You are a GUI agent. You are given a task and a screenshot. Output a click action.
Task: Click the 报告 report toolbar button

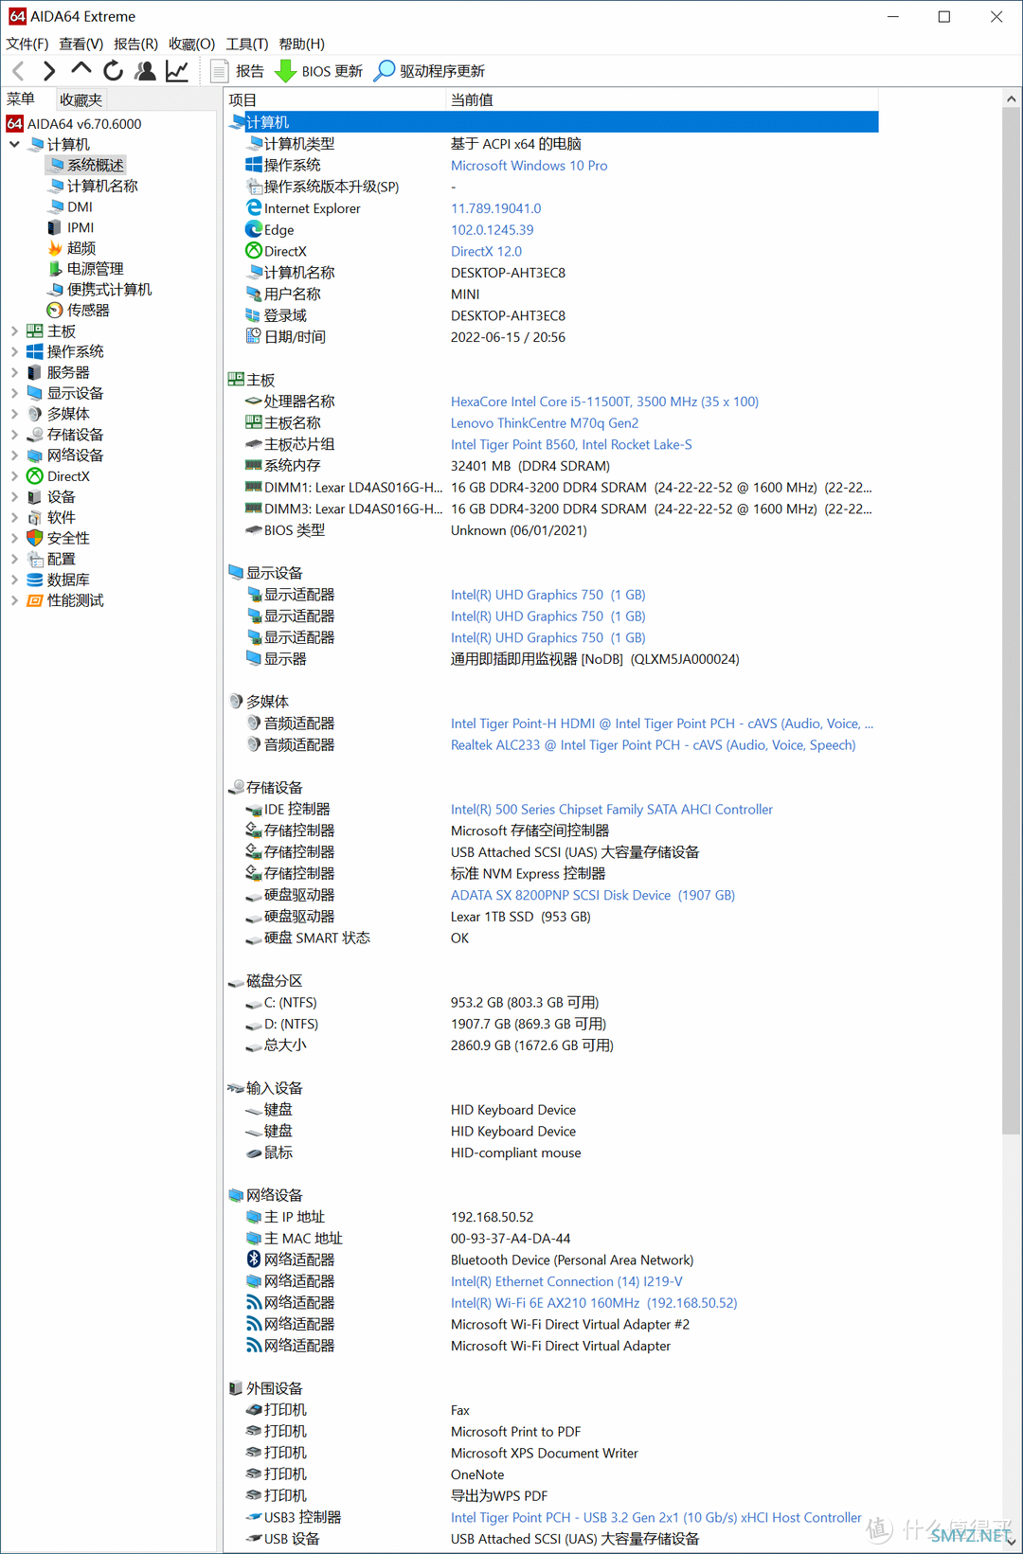(x=237, y=71)
